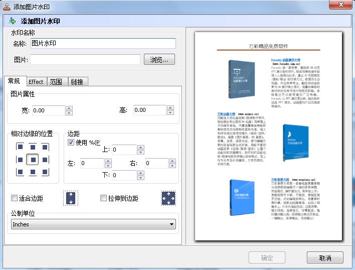Image resolution: width=355 pixels, height=270 pixels.
Task: Toggle the 使用 % checkbox
Action: (71, 142)
